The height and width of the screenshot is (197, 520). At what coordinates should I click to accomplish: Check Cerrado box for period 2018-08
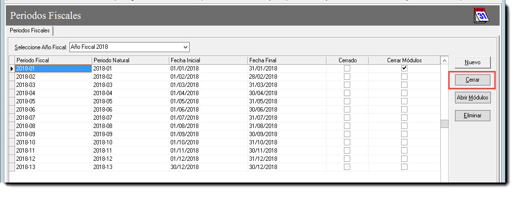347,126
